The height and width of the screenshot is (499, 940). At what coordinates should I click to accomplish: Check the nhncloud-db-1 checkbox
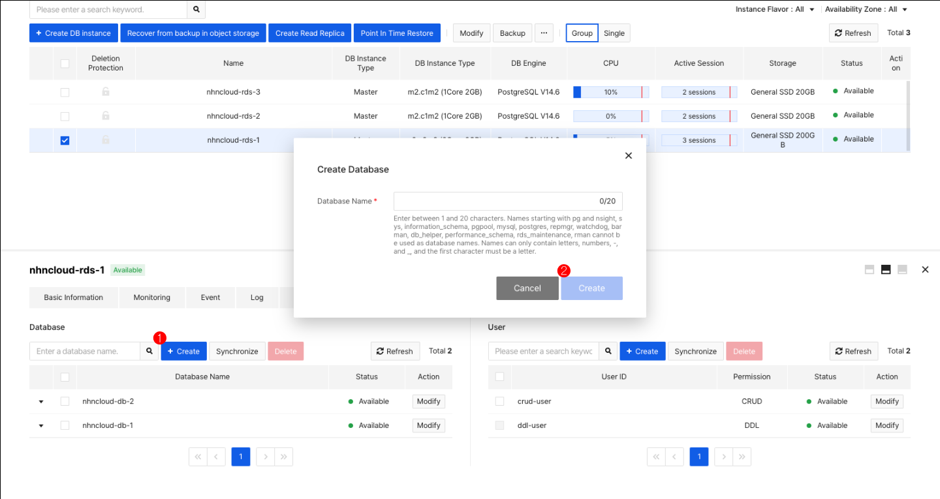click(65, 425)
